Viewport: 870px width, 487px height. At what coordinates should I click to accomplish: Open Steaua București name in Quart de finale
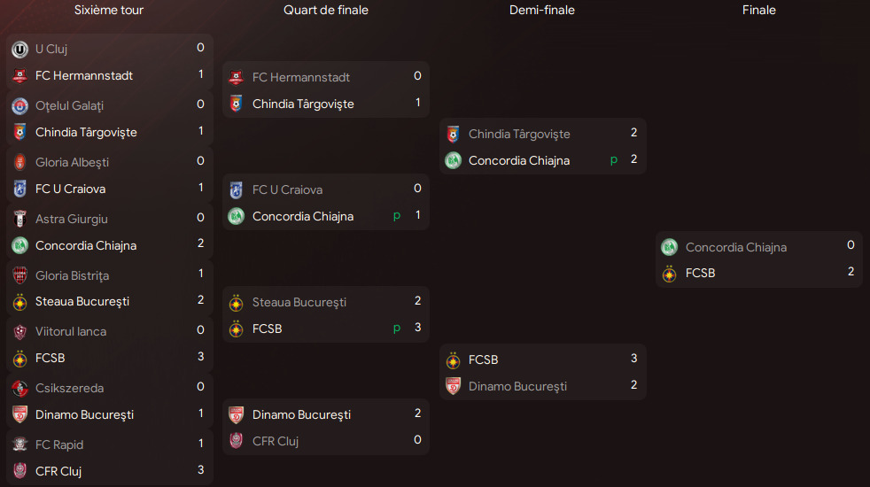tap(299, 302)
